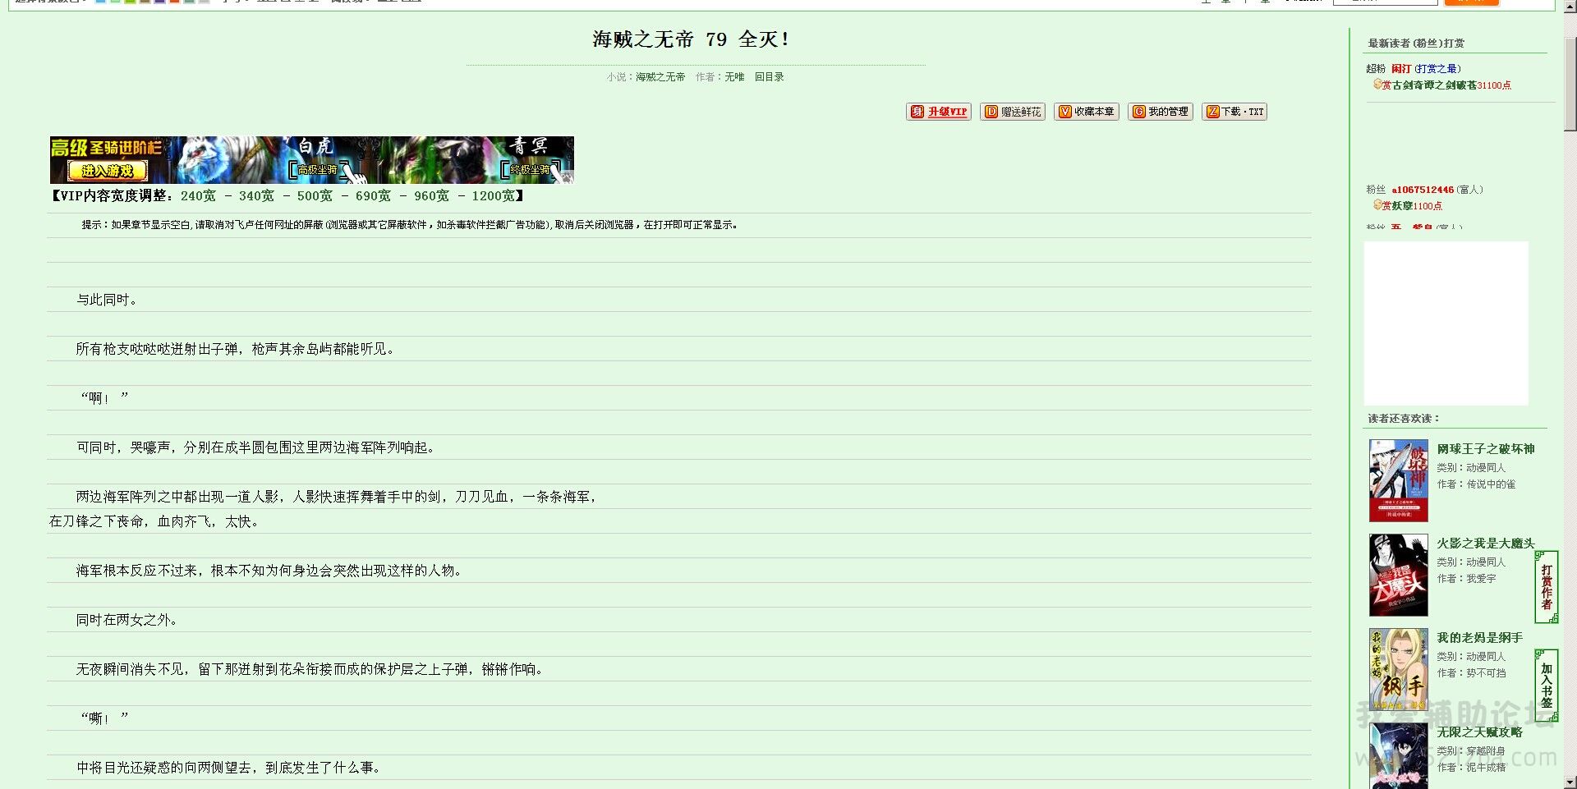
Task: Click the page scrollbar down arrow
Action: (x=1570, y=782)
